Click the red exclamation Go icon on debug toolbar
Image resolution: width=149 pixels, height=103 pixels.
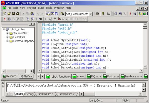click(5, 19)
